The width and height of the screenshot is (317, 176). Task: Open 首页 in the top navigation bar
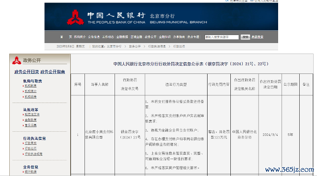(66, 37)
